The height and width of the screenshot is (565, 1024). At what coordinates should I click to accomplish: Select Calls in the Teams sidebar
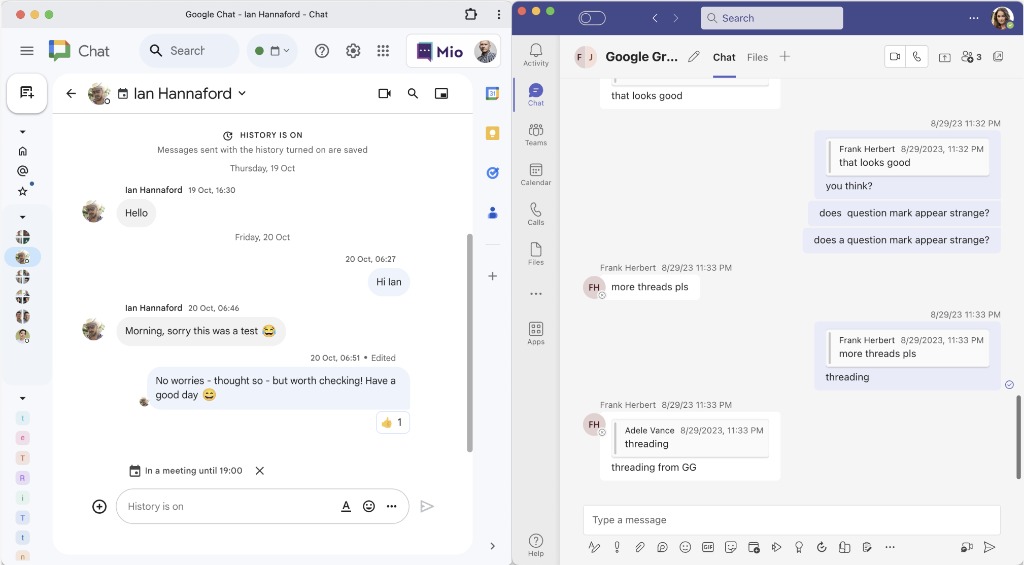tap(535, 213)
